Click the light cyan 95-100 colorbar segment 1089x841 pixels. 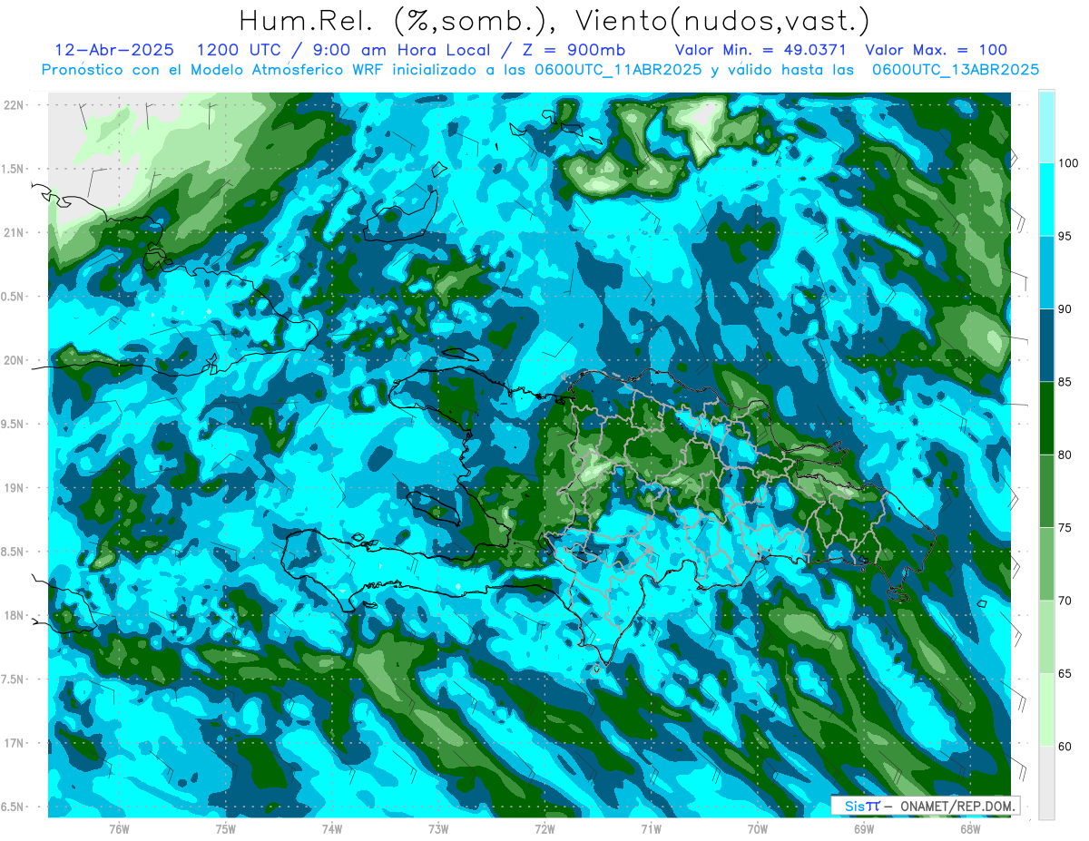tap(1046, 200)
